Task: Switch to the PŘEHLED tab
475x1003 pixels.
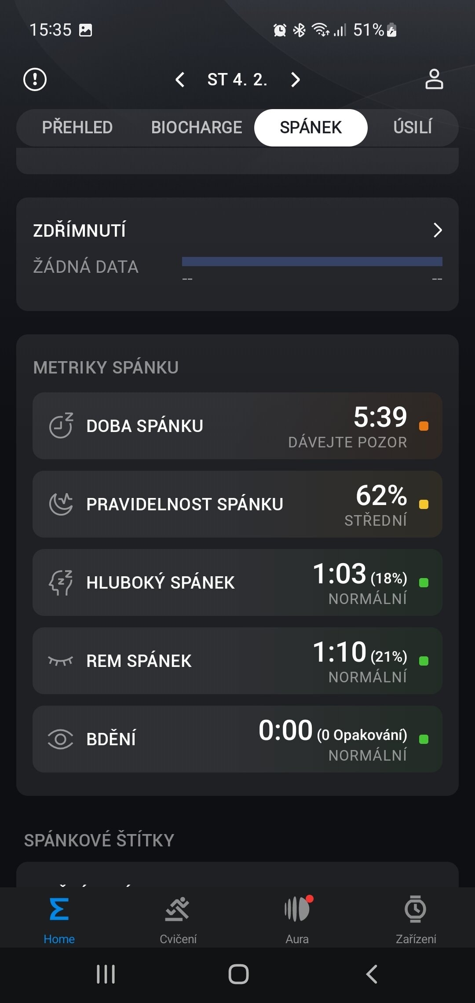Action: coord(77,128)
